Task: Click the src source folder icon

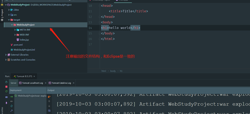Action: (12, 15)
